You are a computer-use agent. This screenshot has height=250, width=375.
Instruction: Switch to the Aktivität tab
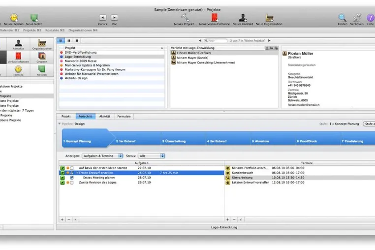click(x=105, y=116)
